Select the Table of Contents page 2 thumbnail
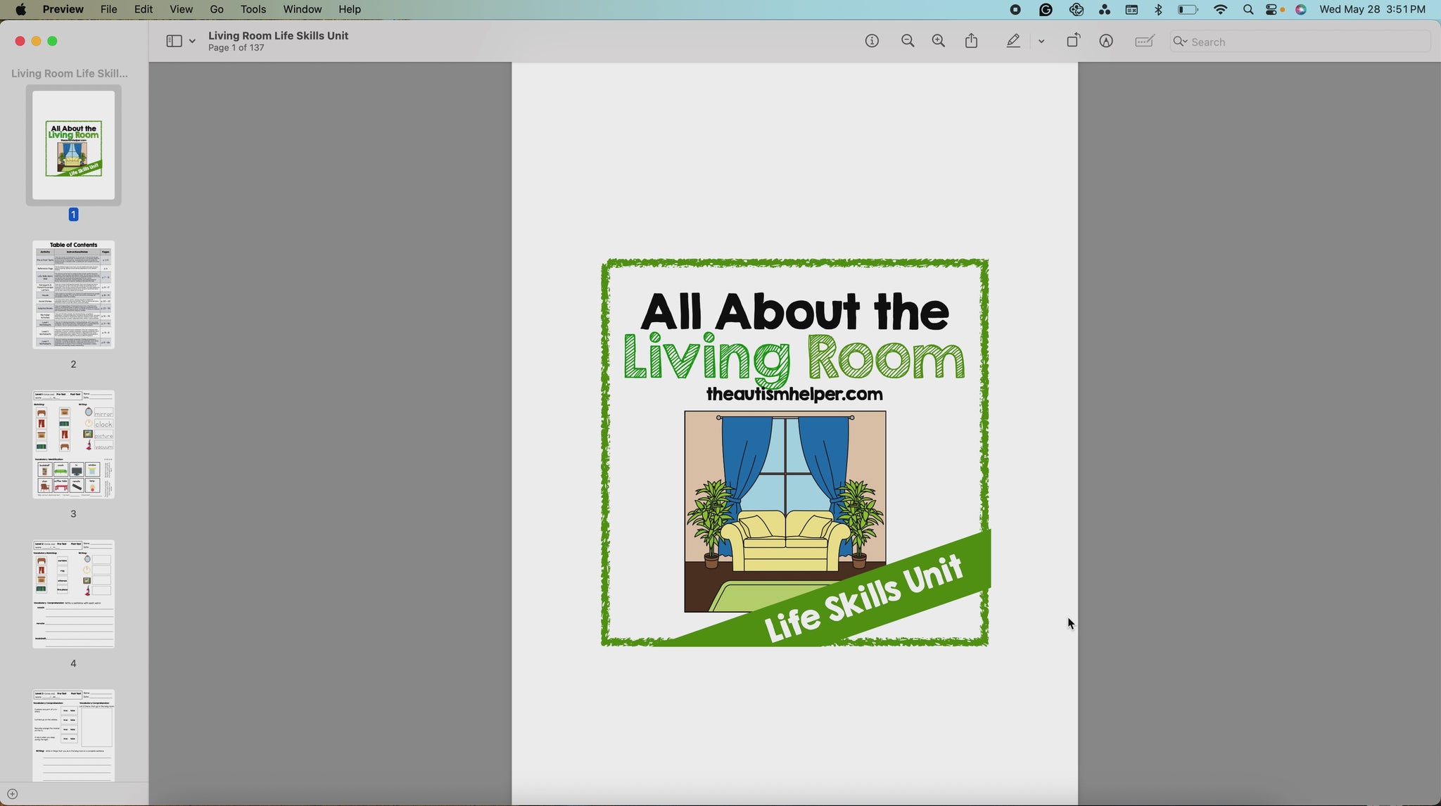Image resolution: width=1441 pixels, height=806 pixels. coord(73,295)
